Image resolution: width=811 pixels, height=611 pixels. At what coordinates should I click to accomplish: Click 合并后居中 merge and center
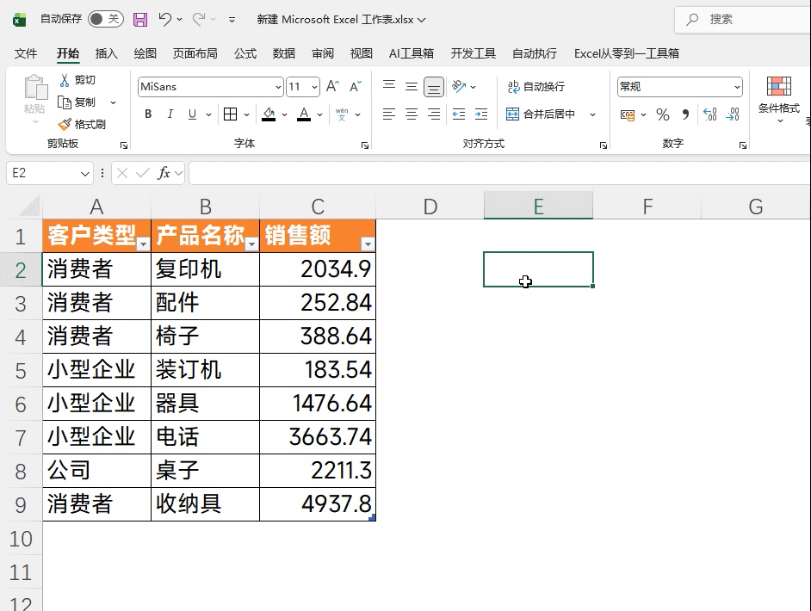tap(541, 114)
